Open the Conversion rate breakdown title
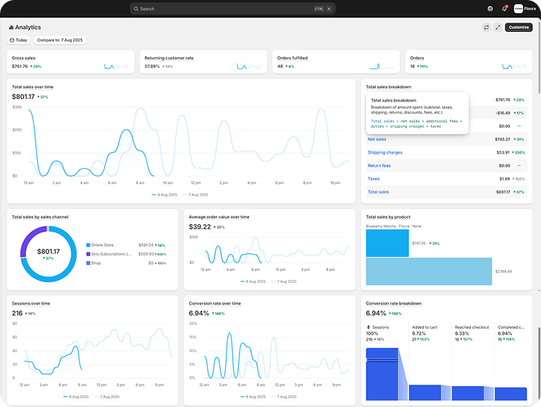541x407 pixels. point(394,303)
